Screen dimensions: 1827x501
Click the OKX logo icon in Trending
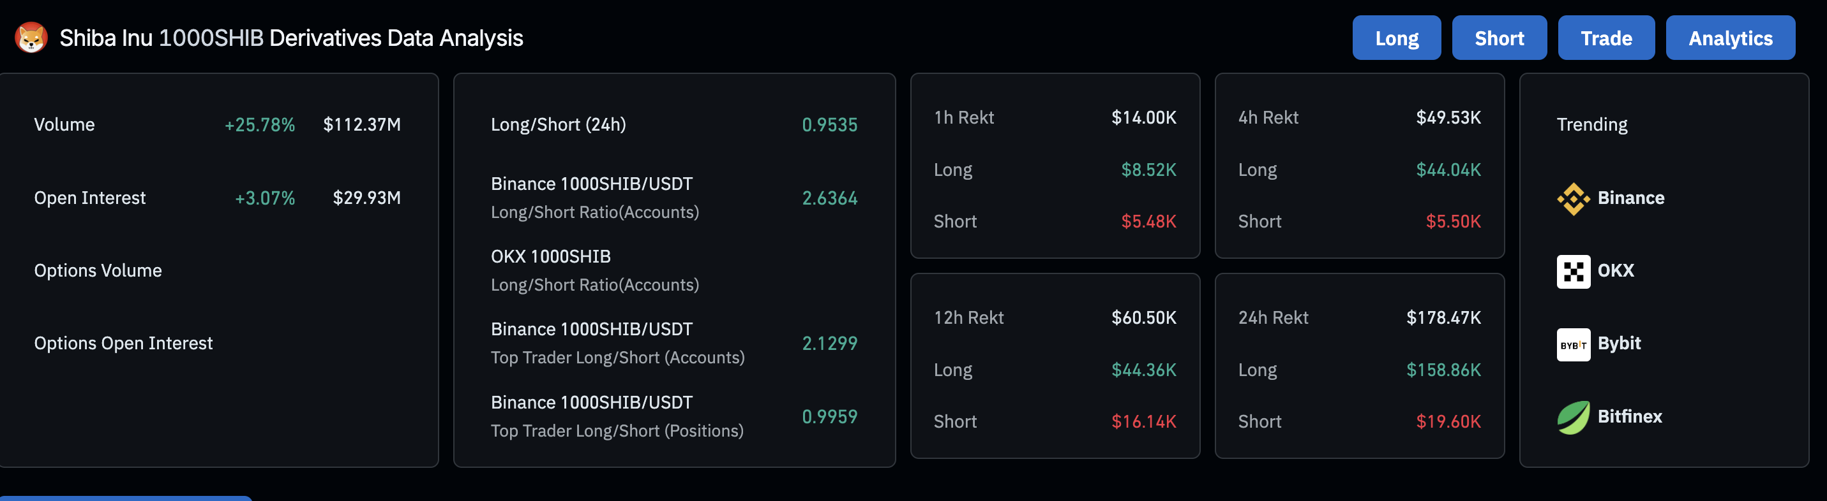(1572, 272)
